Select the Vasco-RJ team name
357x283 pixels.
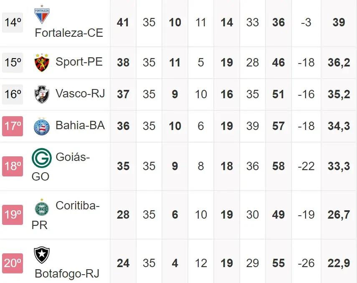[80, 94]
